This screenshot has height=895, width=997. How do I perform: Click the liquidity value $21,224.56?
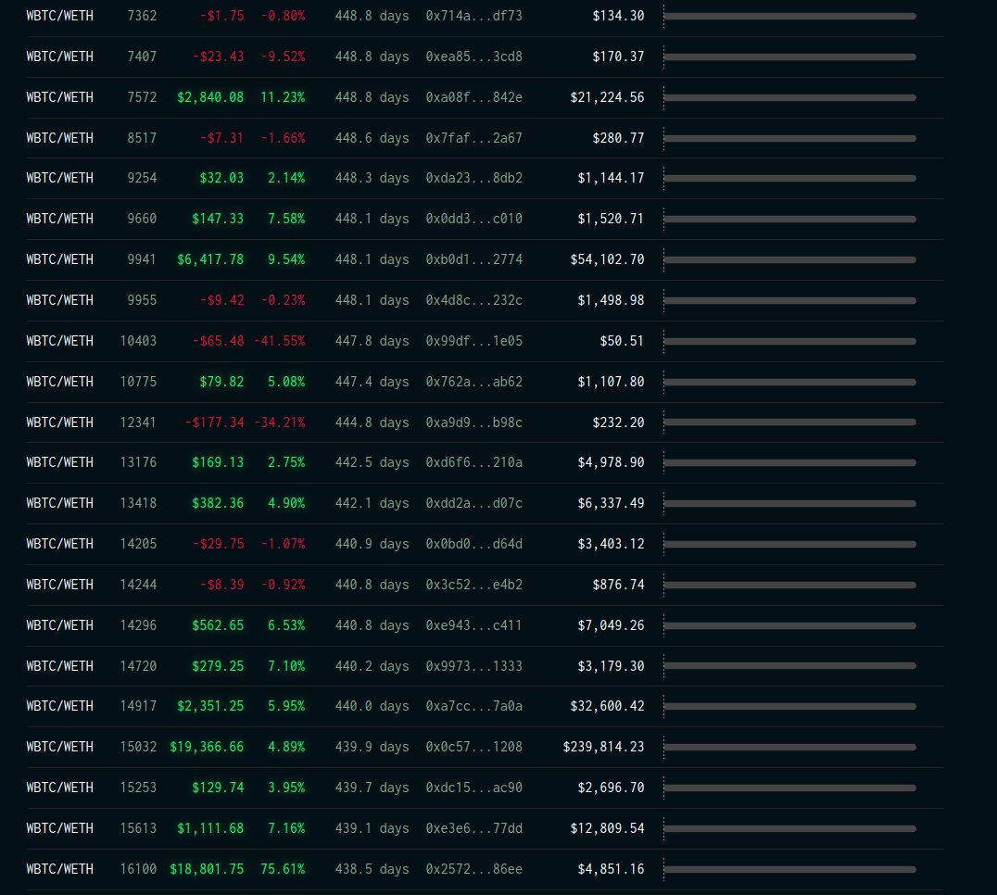tap(607, 97)
